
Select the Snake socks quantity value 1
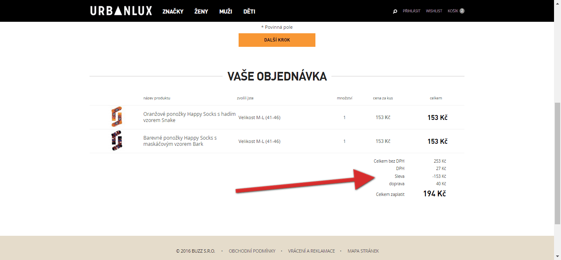pos(345,117)
